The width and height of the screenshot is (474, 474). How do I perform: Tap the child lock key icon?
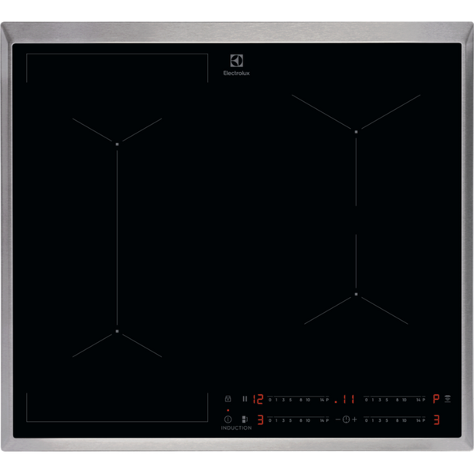click(228, 399)
